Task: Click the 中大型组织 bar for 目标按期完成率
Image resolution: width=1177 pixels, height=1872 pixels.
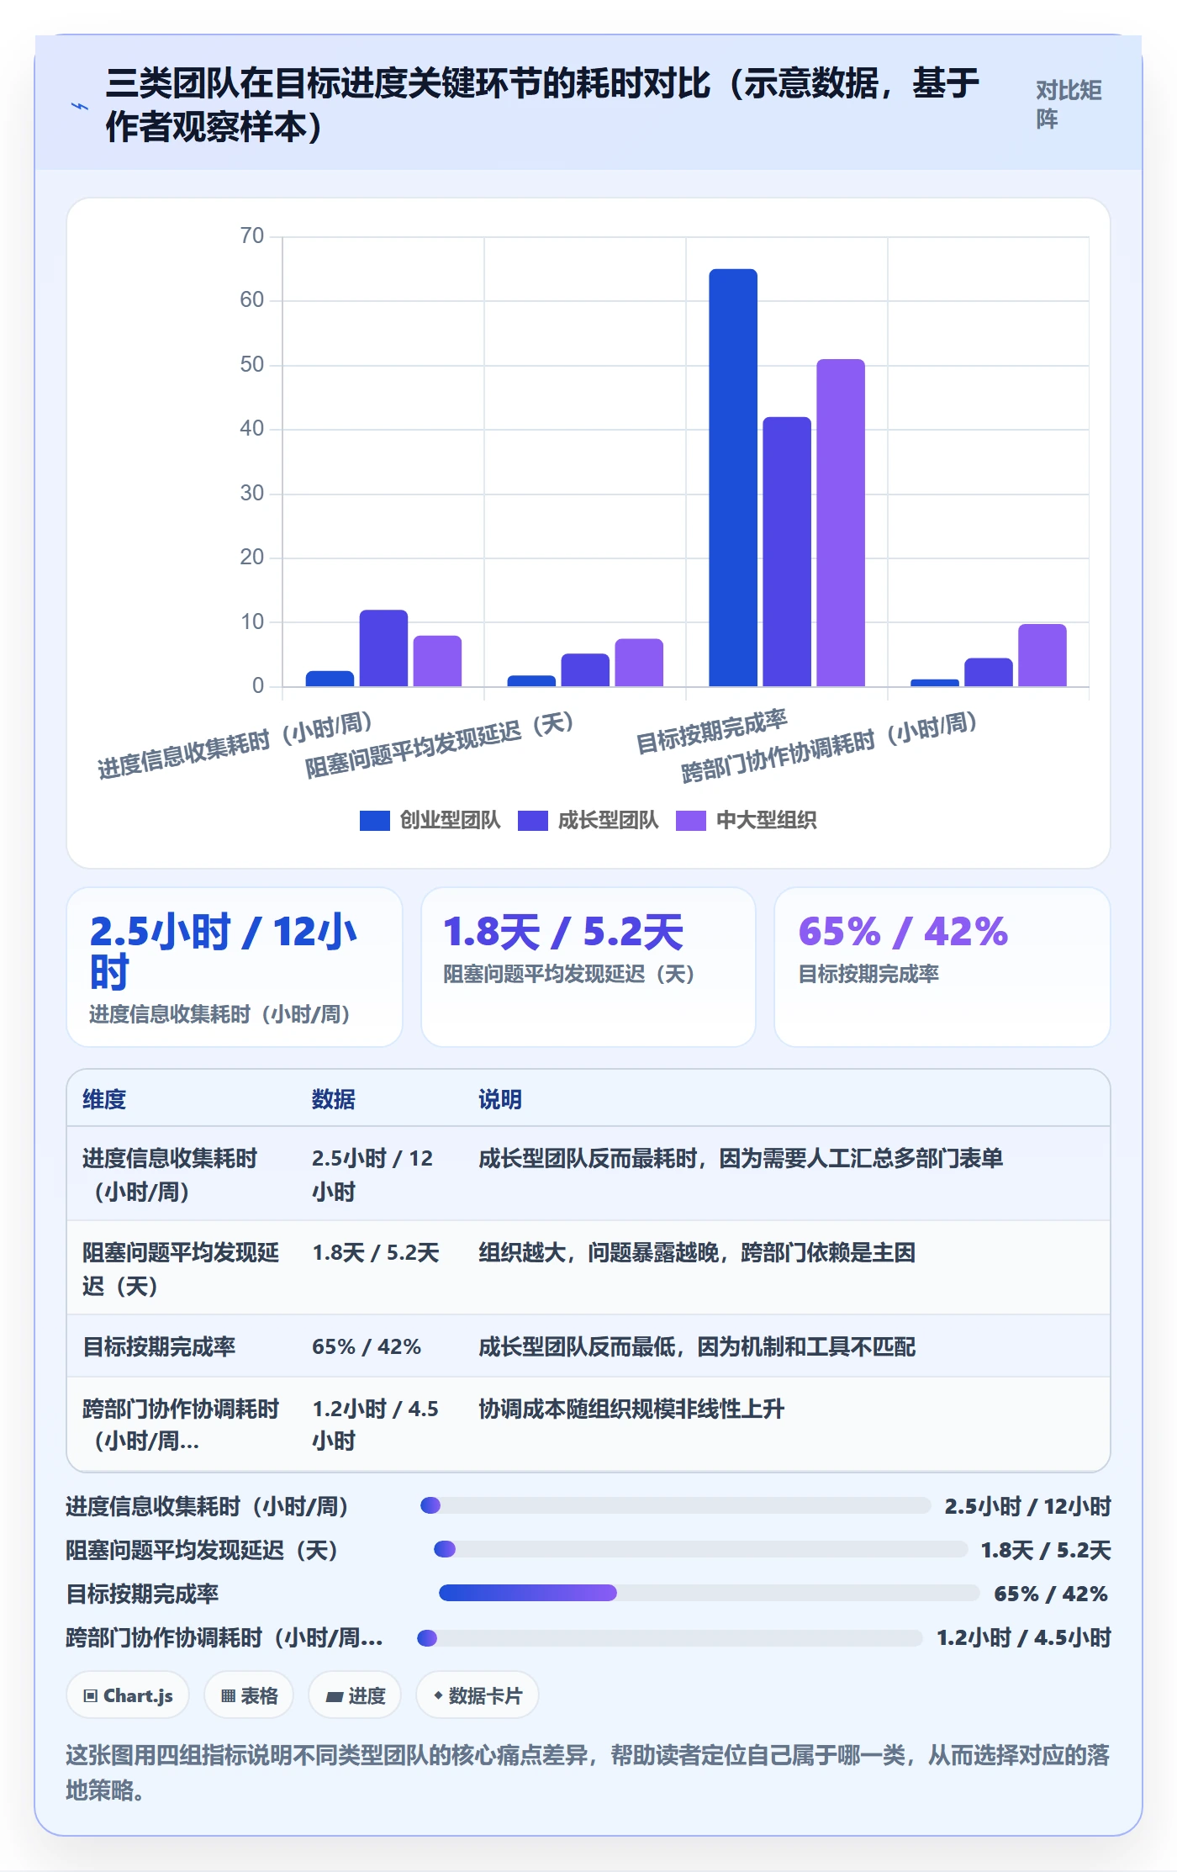Action: tap(841, 522)
